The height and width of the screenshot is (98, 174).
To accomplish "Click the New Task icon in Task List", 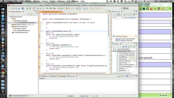I will point(114,14).
